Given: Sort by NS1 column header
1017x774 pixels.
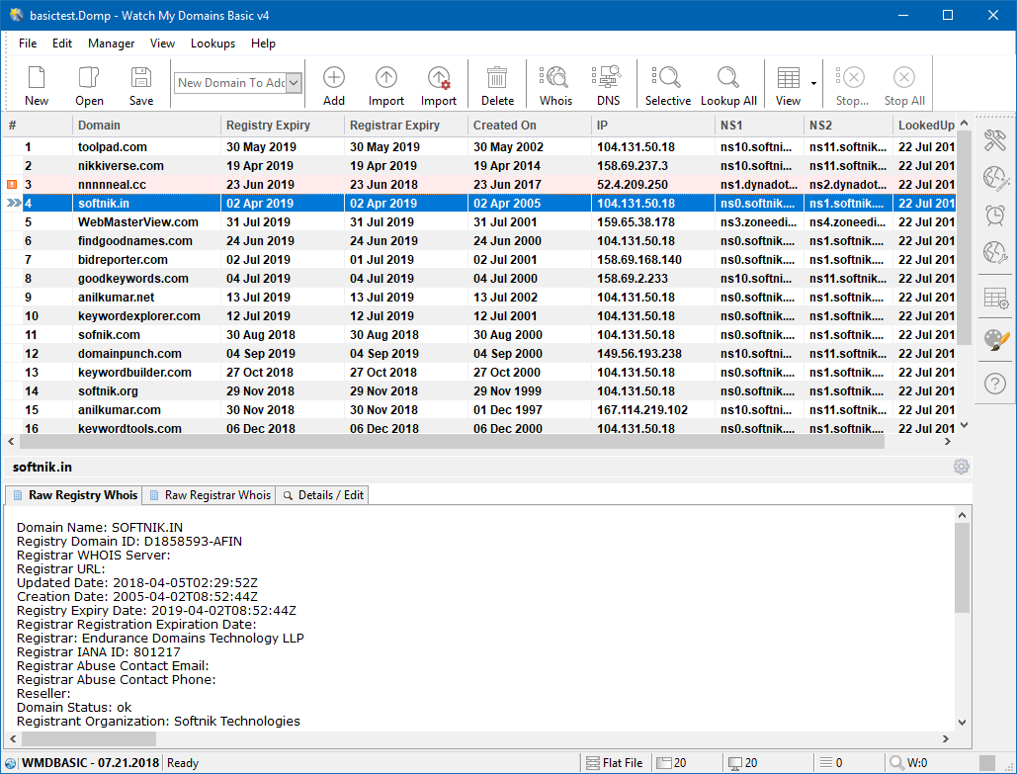Looking at the screenshot, I should coord(759,126).
